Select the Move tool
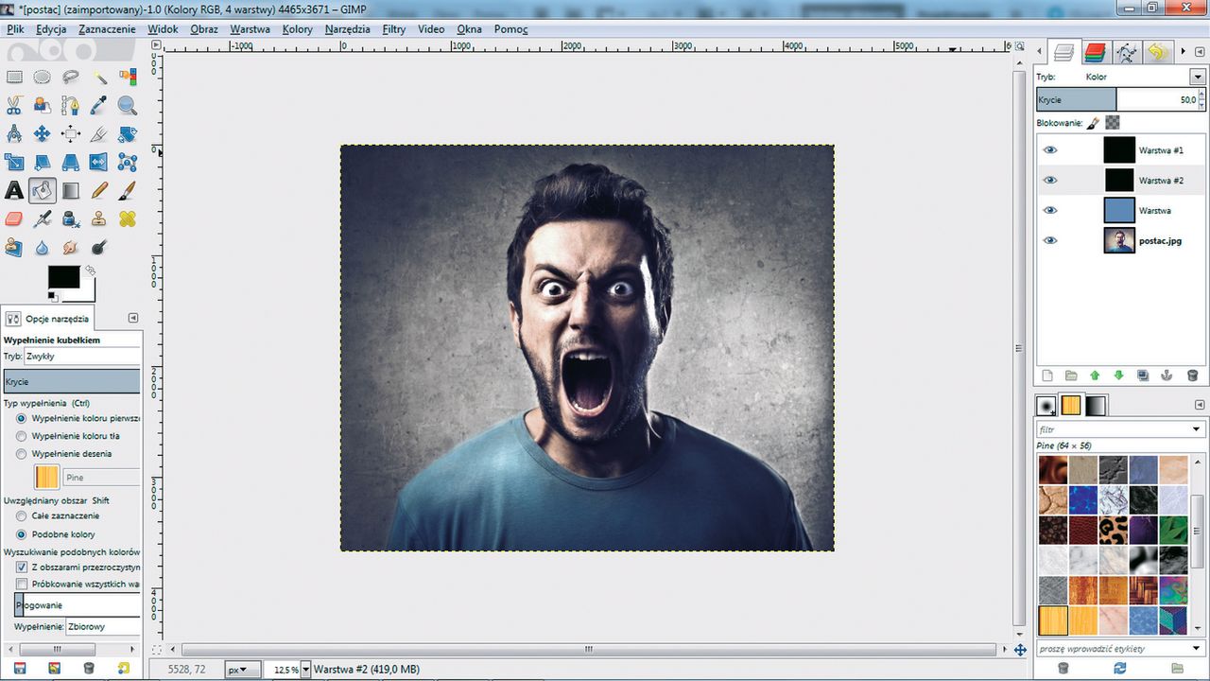The height and width of the screenshot is (681, 1210). tap(43, 133)
